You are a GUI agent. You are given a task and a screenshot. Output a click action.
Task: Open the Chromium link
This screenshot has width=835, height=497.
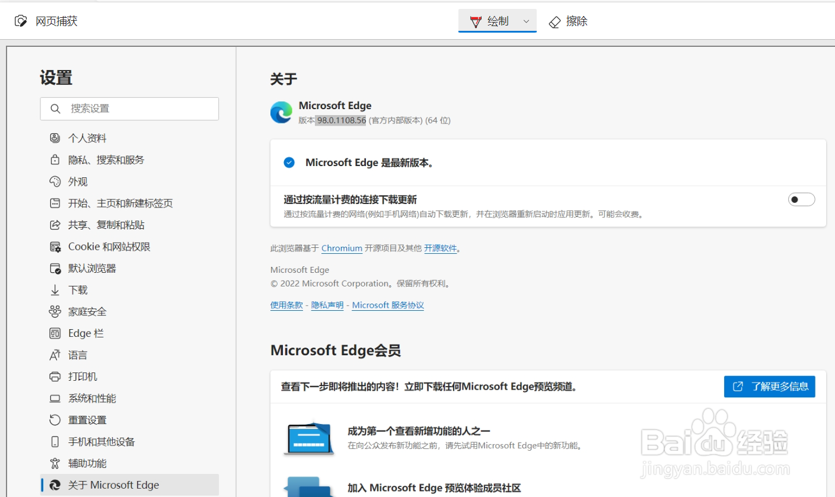click(x=342, y=249)
